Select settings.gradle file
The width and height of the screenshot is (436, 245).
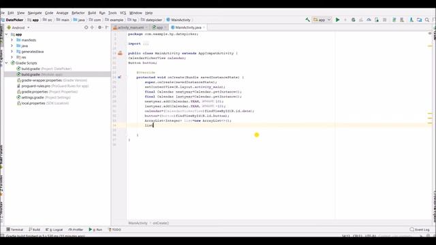(44, 97)
